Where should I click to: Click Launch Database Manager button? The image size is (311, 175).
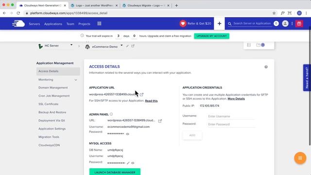(x=115, y=172)
